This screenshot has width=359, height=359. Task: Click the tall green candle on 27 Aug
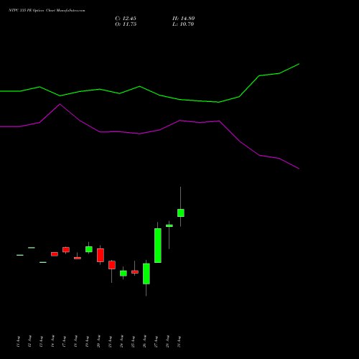(x=158, y=246)
